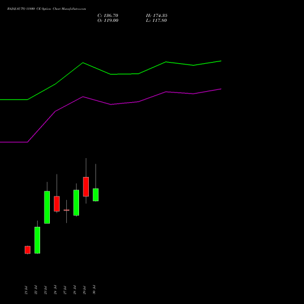Image resolution: width=304 pixels, height=304 pixels.
Task: Click the close value C: 136.70
Action: [x=108, y=16]
